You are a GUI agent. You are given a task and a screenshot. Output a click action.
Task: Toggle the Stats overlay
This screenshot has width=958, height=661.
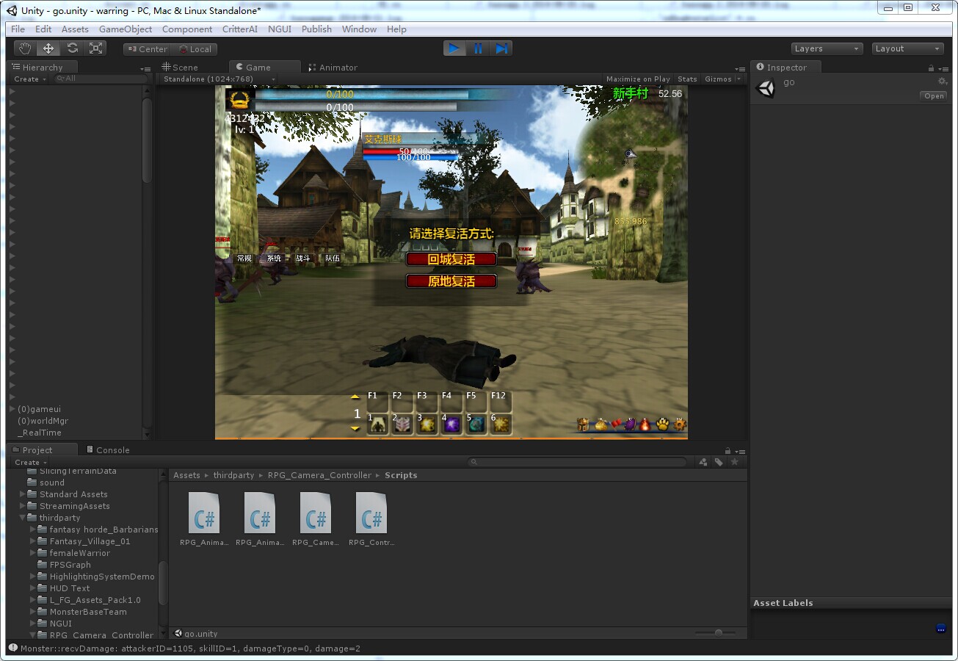click(x=687, y=79)
